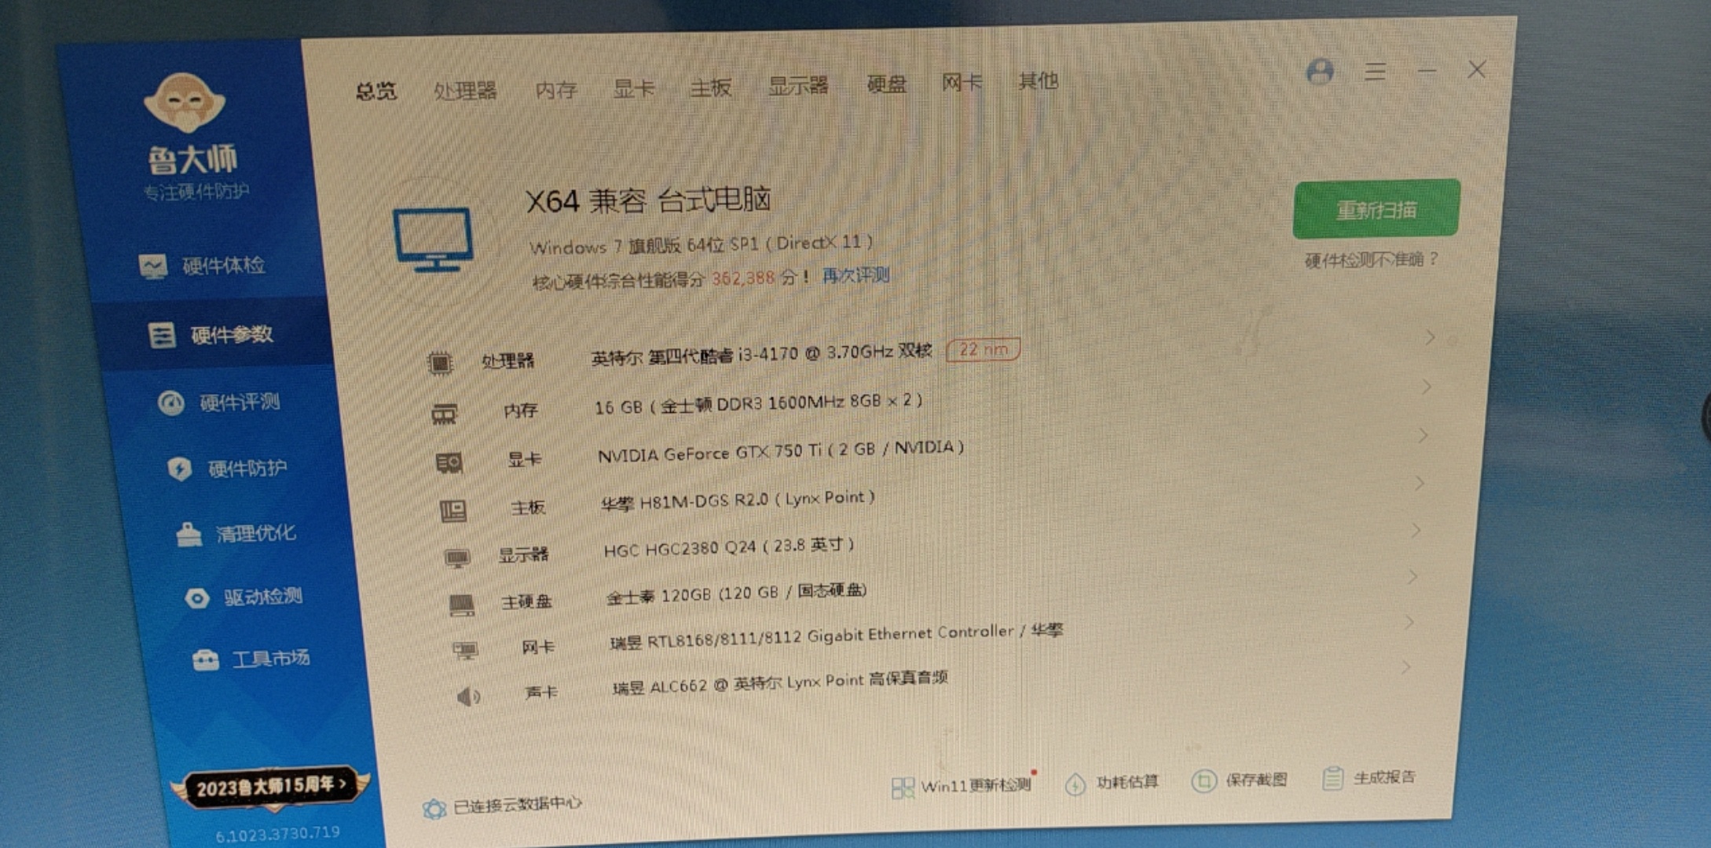Open the user account avatar icon
Screen dimensions: 1711x848
(1320, 71)
